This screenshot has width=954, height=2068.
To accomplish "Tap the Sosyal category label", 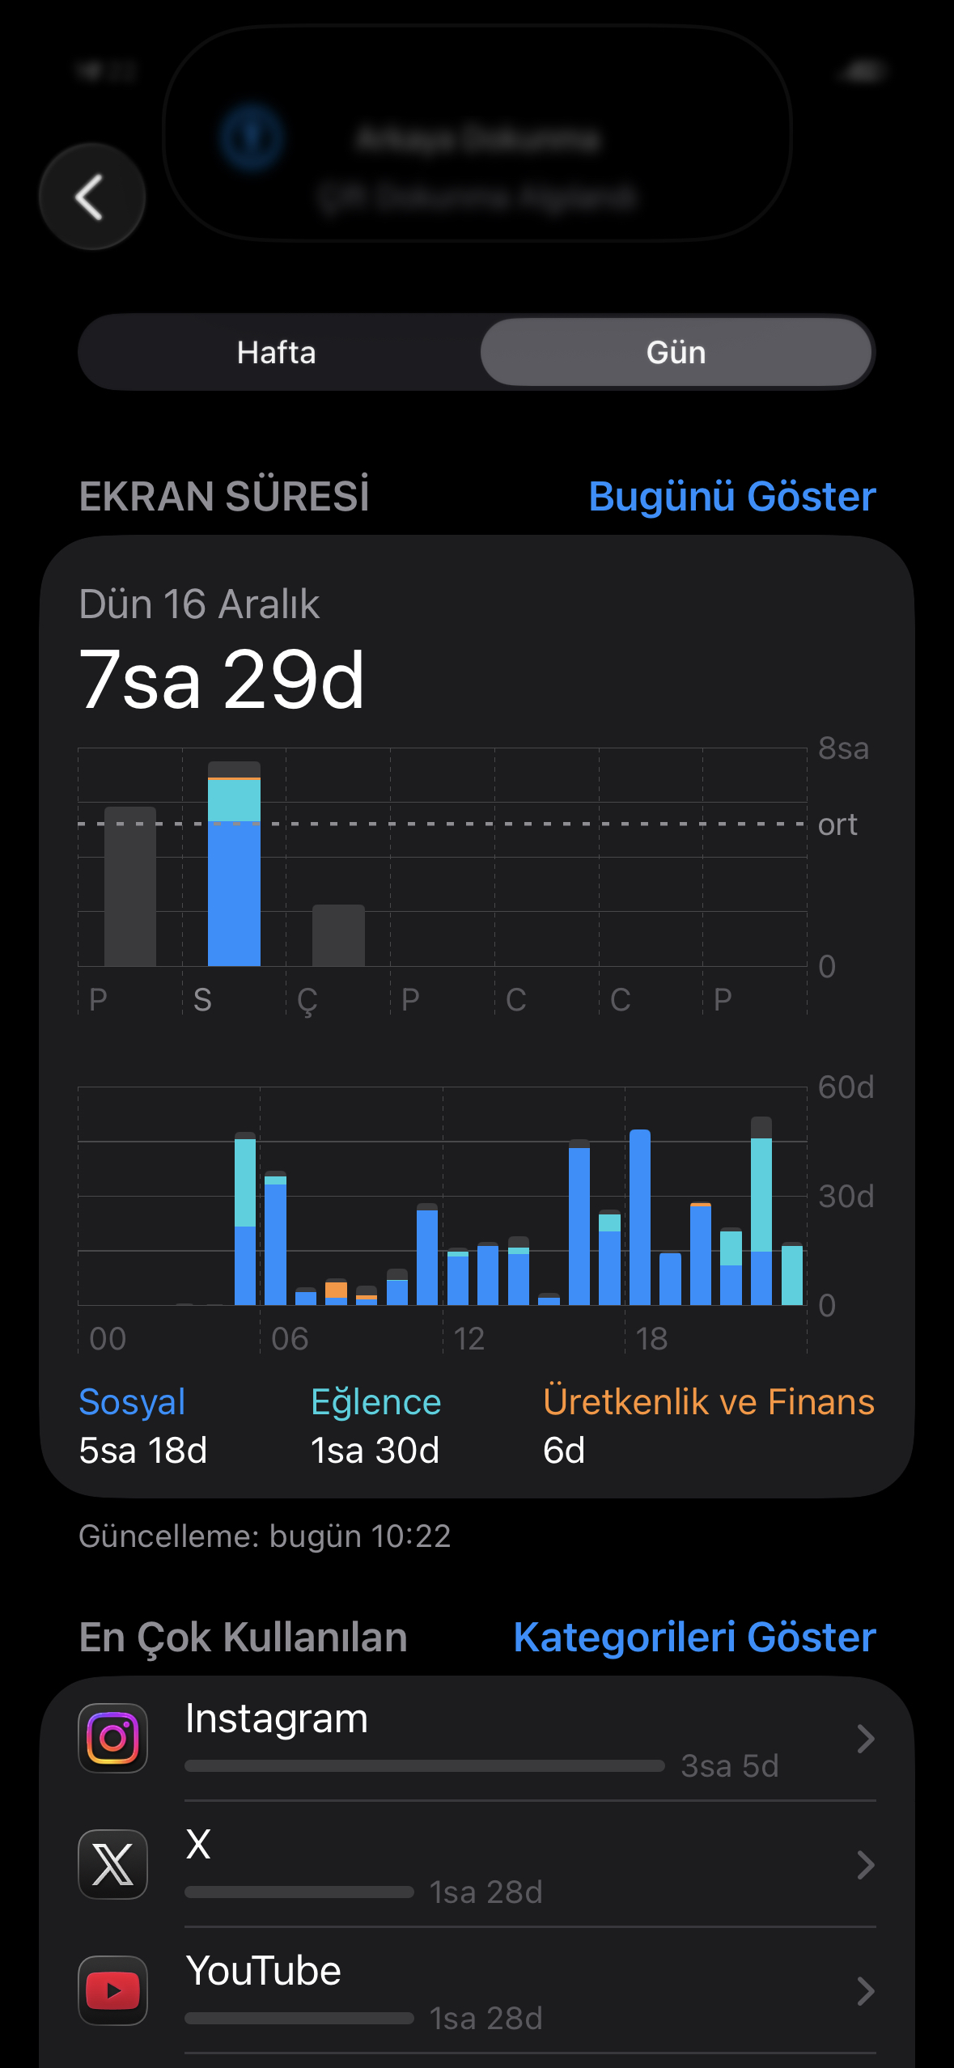I will 133,1402.
